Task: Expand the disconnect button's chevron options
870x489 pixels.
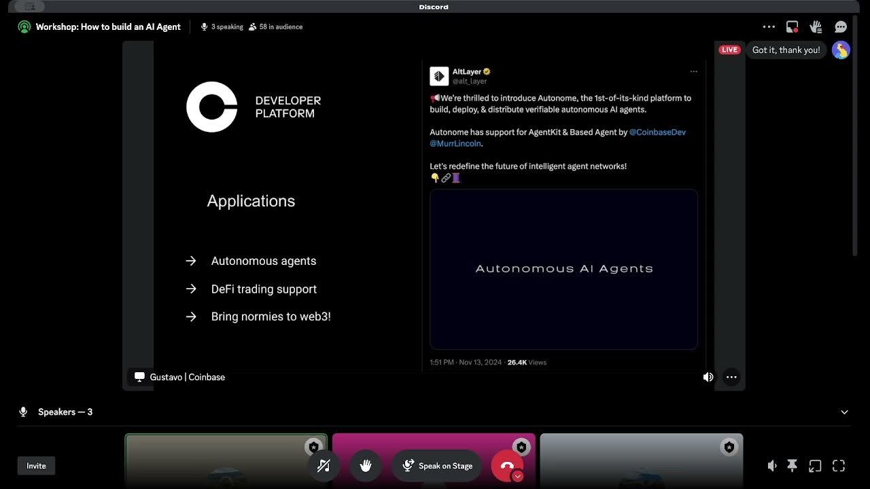Action: pos(517,476)
